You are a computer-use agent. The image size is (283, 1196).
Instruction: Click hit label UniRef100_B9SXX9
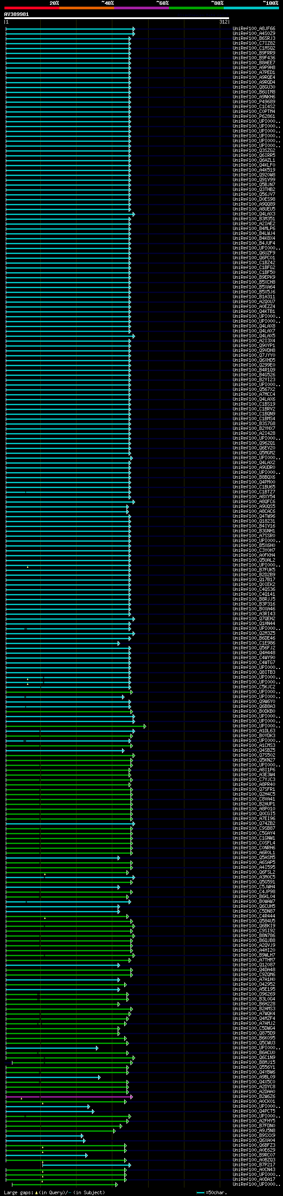click(x=254, y=1136)
